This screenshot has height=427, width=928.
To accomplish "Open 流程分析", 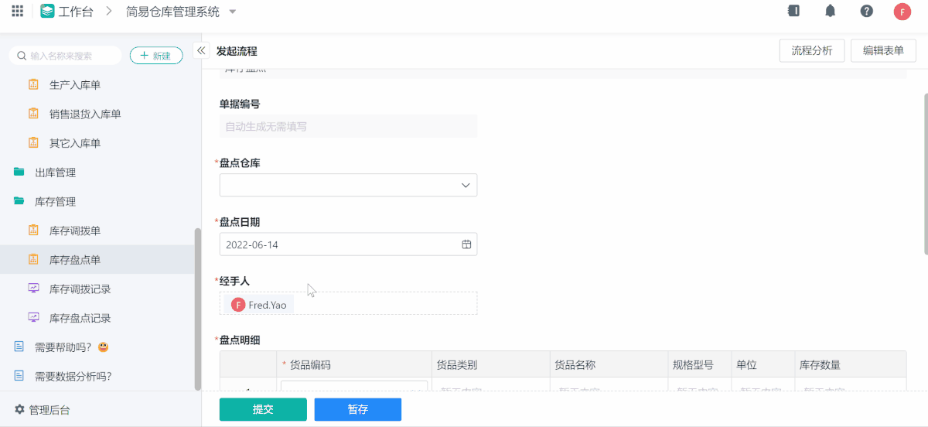I will [811, 50].
